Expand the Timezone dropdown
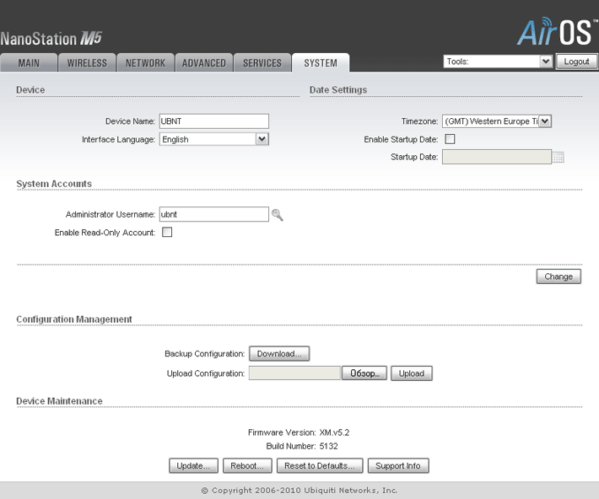Screen dimensions: 599x499 497,121
